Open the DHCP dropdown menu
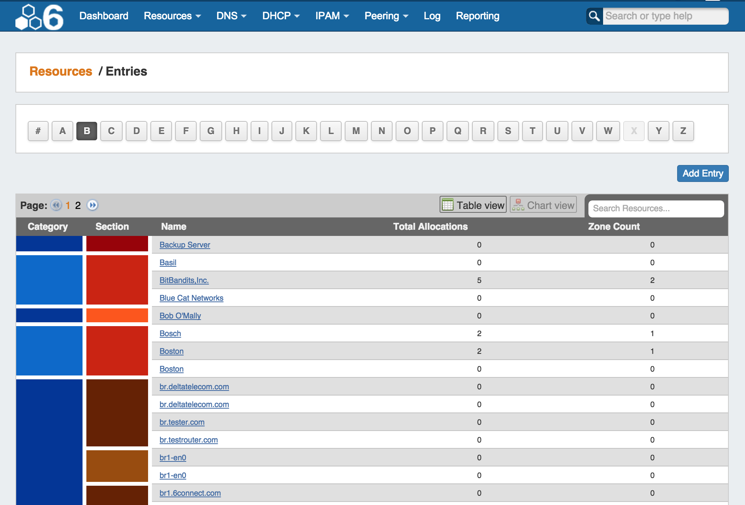This screenshot has width=745, height=505. pyautogui.click(x=281, y=16)
